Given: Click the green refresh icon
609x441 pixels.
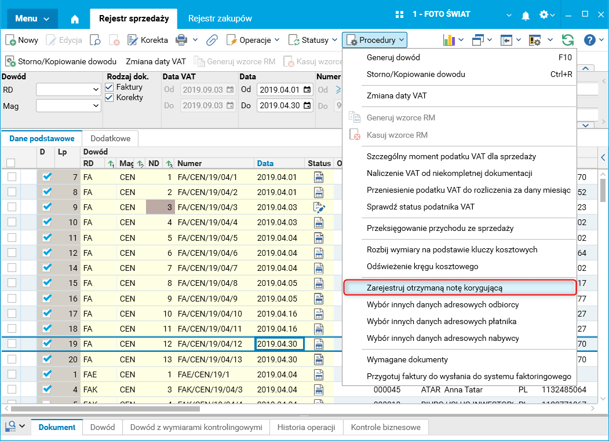Looking at the screenshot, I should tap(568, 40).
